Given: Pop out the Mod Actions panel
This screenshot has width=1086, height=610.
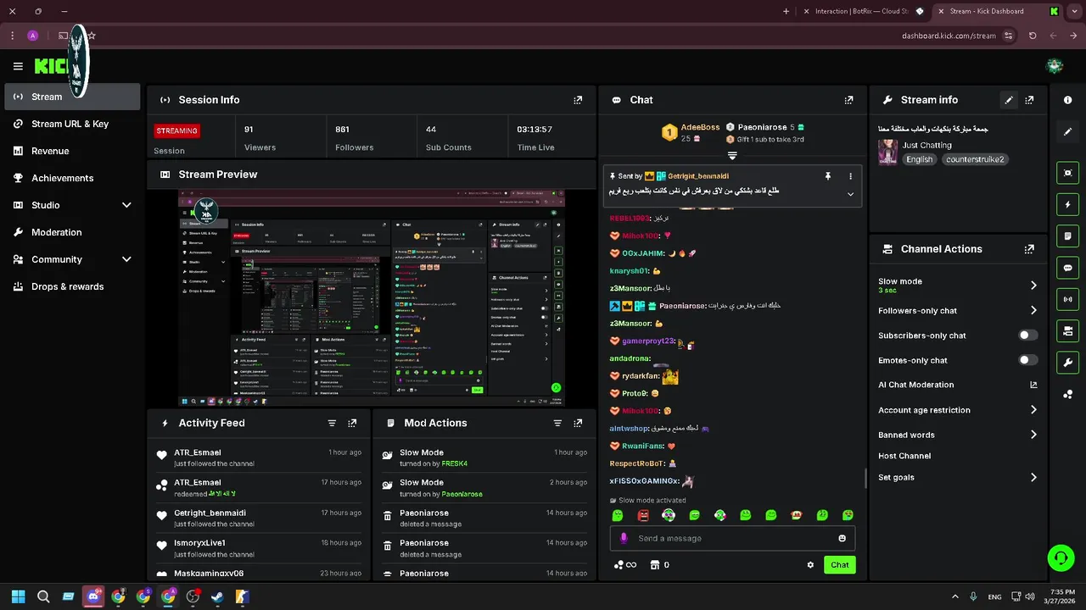Looking at the screenshot, I should point(578,423).
